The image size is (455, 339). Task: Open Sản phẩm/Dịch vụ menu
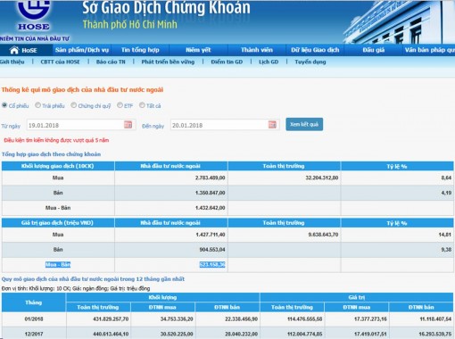[82, 50]
